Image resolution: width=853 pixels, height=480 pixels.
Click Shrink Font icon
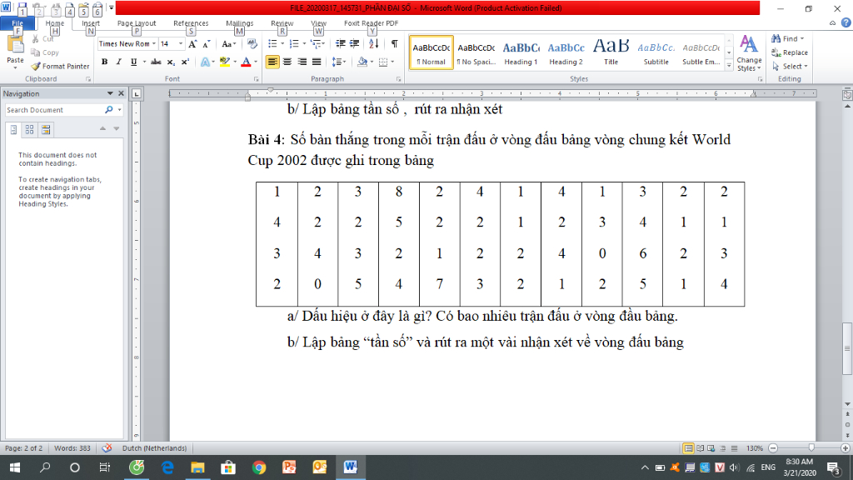click(207, 44)
